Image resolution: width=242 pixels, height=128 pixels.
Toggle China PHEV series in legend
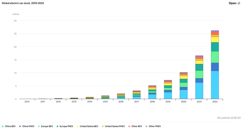pyautogui.click(x=27, y=126)
